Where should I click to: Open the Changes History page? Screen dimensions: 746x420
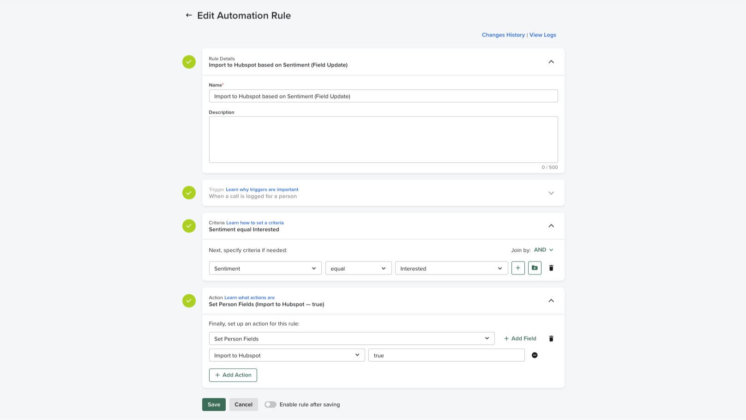coord(503,35)
